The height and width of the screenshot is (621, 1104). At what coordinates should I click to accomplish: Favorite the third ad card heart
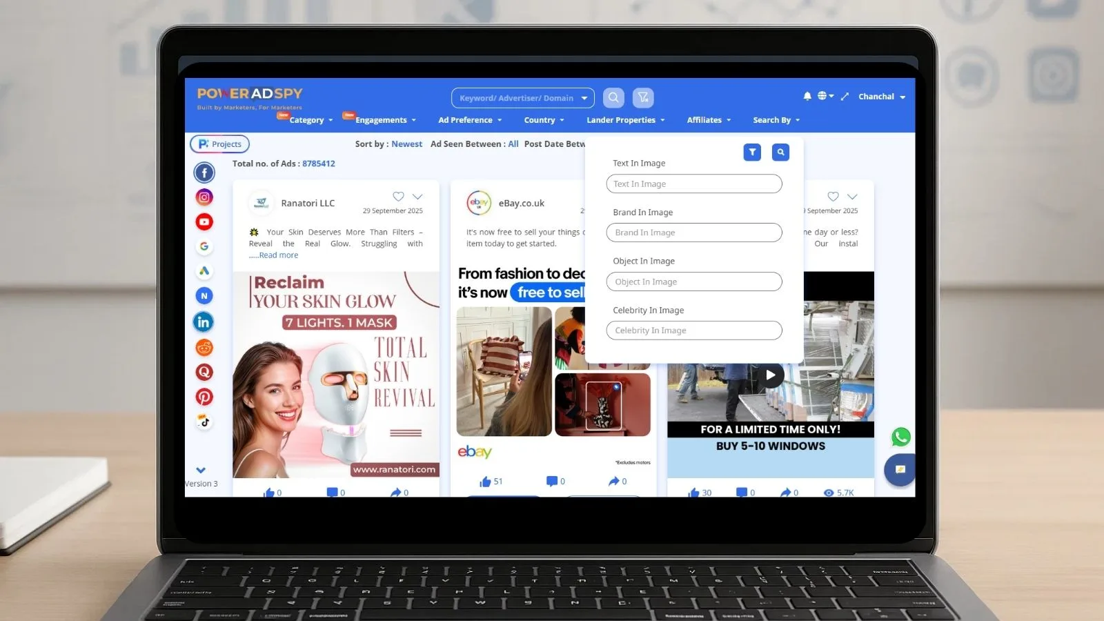tap(834, 197)
